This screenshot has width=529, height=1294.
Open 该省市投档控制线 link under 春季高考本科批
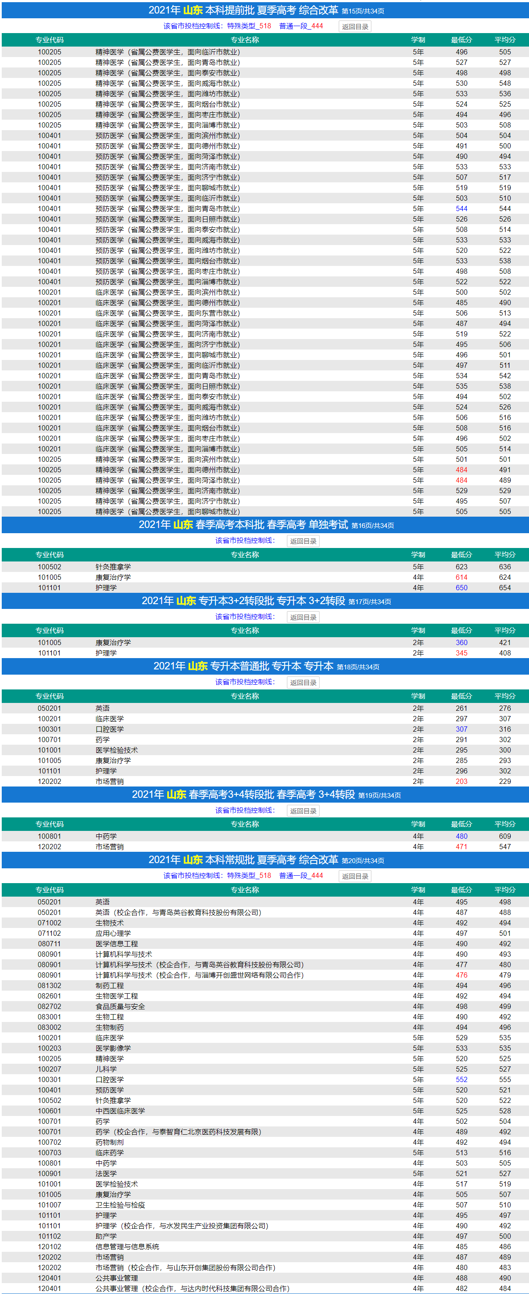coord(245,541)
